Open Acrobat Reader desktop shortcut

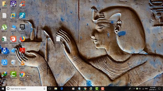pyautogui.click(x=22, y=52)
